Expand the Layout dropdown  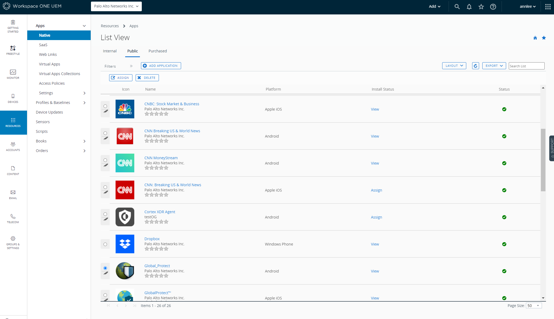coord(454,66)
